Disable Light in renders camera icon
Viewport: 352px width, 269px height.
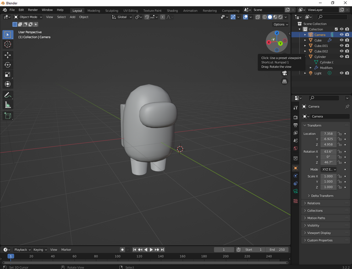click(x=347, y=73)
